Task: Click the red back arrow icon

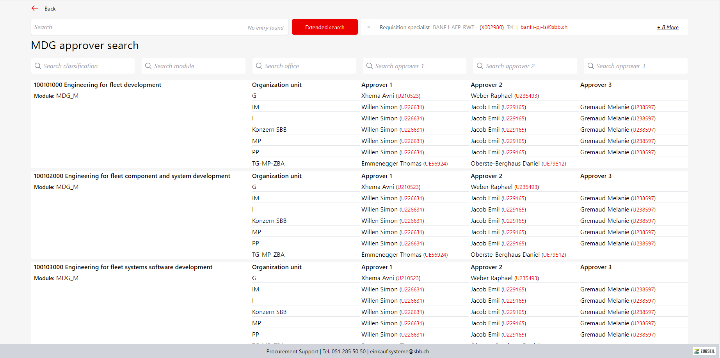Action: pos(35,8)
